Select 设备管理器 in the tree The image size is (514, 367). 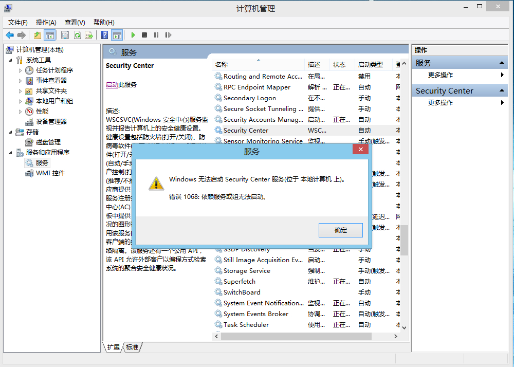click(x=51, y=122)
